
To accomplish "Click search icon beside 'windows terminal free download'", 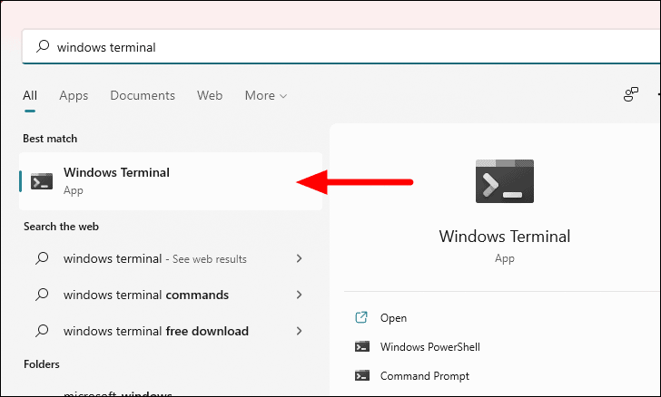I will click(42, 331).
